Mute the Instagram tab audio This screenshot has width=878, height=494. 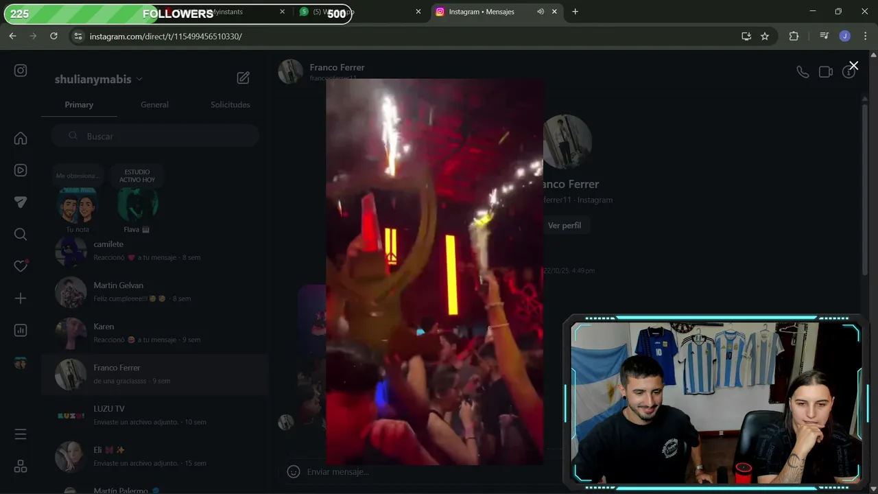point(541,12)
